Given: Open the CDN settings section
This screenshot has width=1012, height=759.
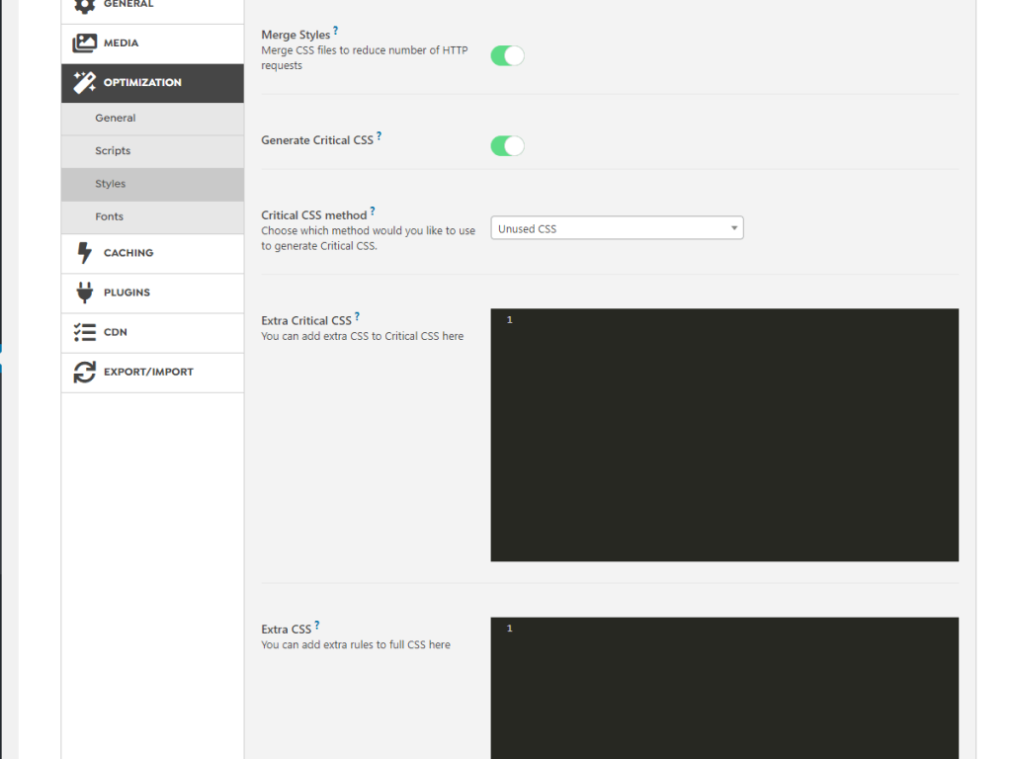Looking at the screenshot, I should tap(152, 332).
